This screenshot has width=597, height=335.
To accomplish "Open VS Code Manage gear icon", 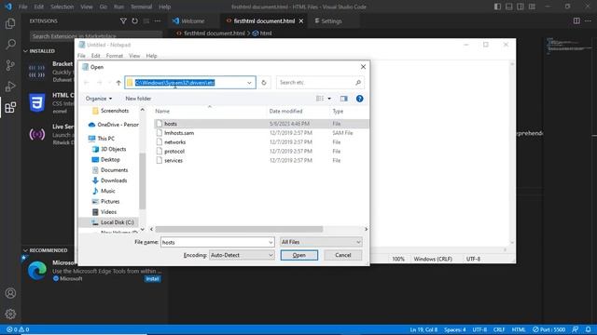I will [10, 315].
